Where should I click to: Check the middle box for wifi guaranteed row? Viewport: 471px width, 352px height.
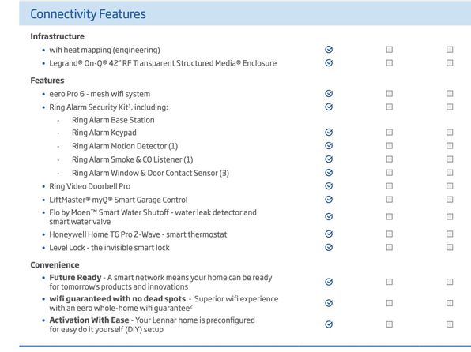(390, 303)
